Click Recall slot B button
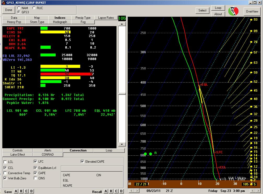The width and height of the screenshot is (263, 194). pyautogui.click(x=111, y=191)
